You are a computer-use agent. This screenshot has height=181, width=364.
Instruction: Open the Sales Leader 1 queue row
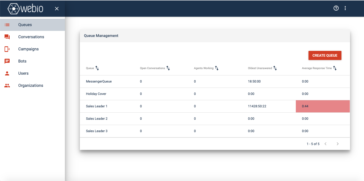coord(215,106)
